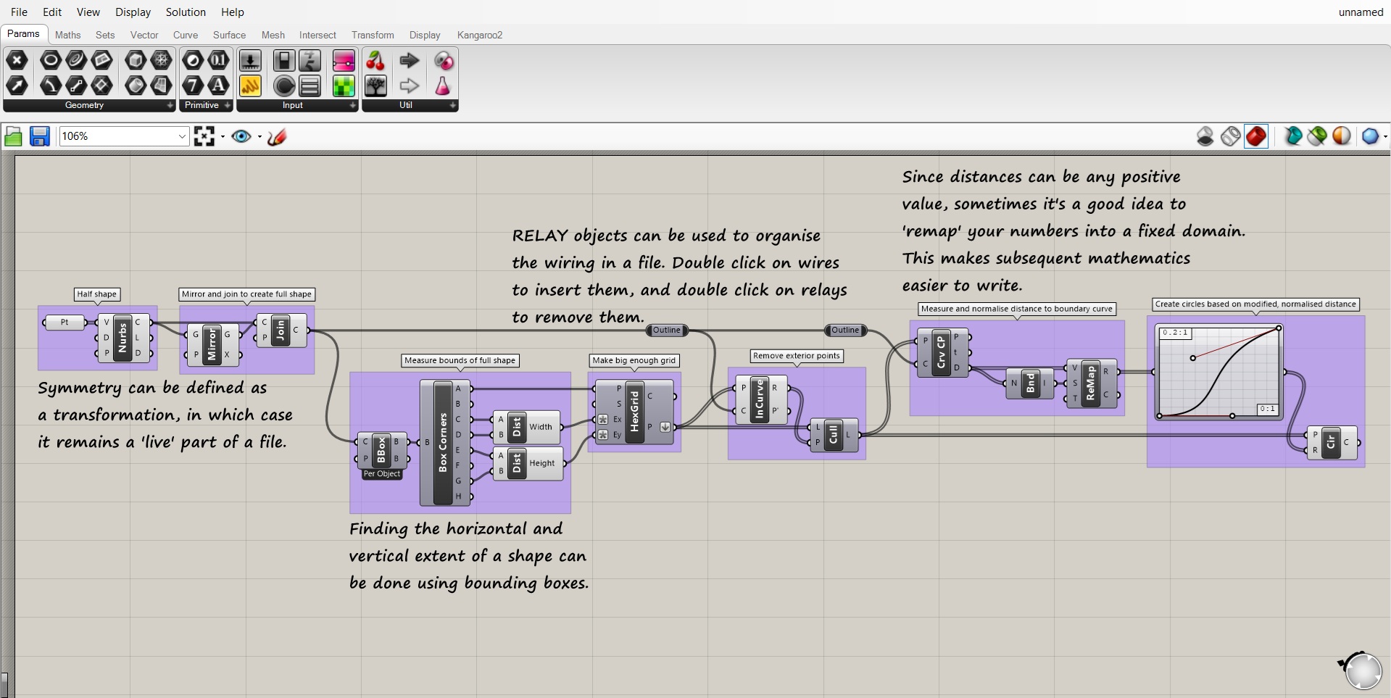The height and width of the screenshot is (698, 1391).
Task: Activate the red sketch pen tool
Action: point(277,136)
